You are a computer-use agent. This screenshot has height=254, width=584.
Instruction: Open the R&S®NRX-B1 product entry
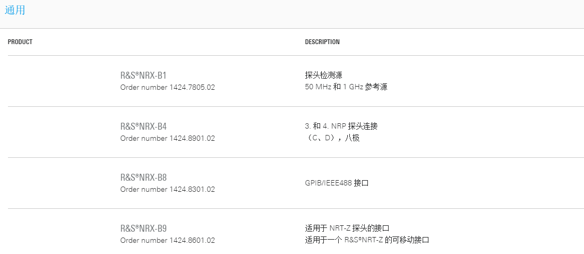click(x=143, y=75)
